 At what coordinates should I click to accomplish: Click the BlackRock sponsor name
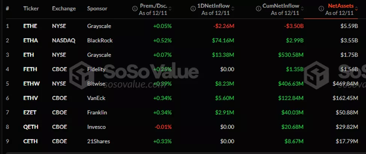coord(100,40)
